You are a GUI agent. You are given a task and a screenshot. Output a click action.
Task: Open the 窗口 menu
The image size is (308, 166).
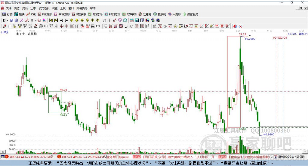[71, 8]
